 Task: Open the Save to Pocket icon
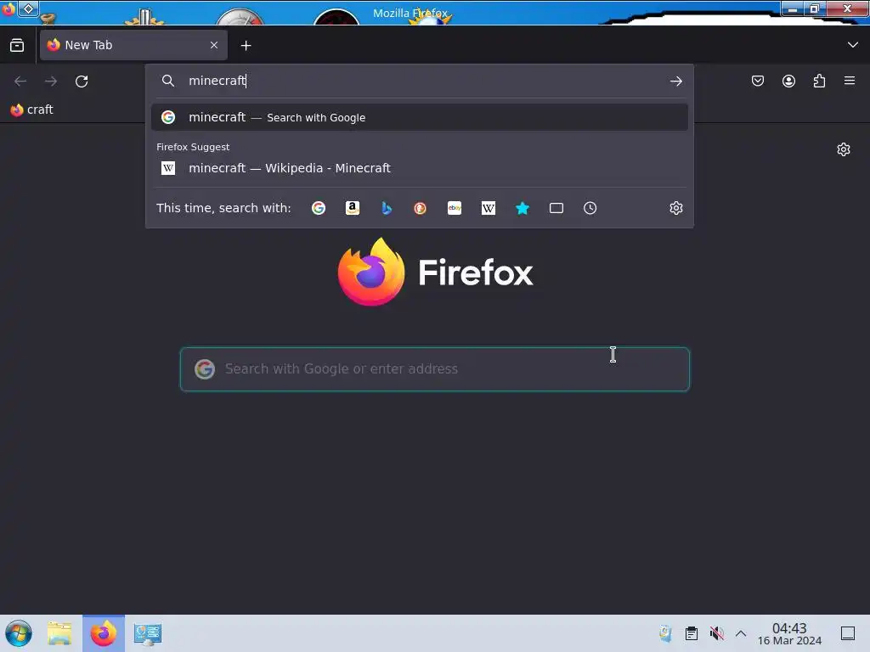757,81
